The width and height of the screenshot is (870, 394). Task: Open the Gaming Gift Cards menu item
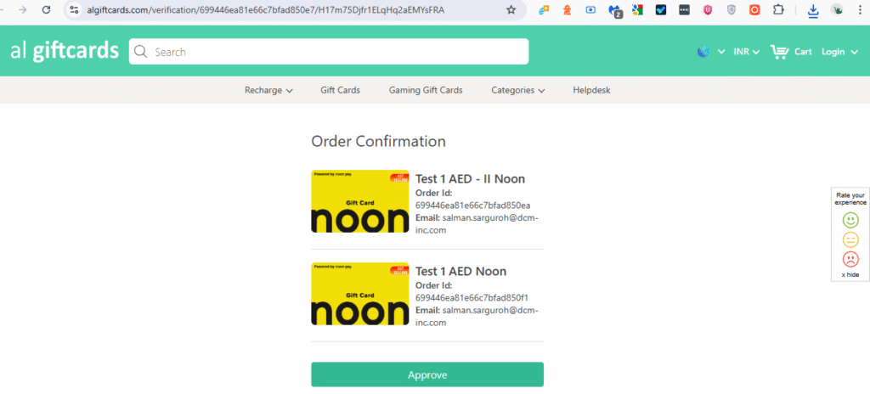pyautogui.click(x=426, y=90)
